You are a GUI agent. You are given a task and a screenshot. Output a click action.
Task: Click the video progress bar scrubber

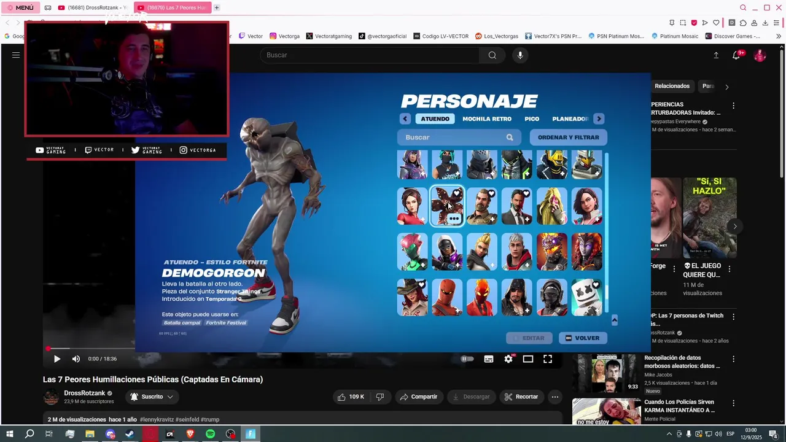tap(48, 349)
